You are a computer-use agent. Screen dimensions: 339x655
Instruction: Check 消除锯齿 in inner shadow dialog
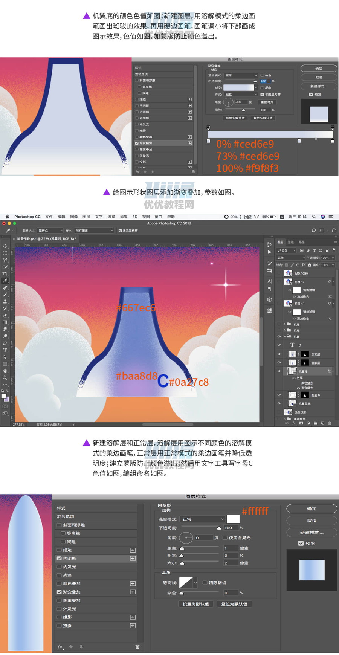pyautogui.click(x=205, y=582)
